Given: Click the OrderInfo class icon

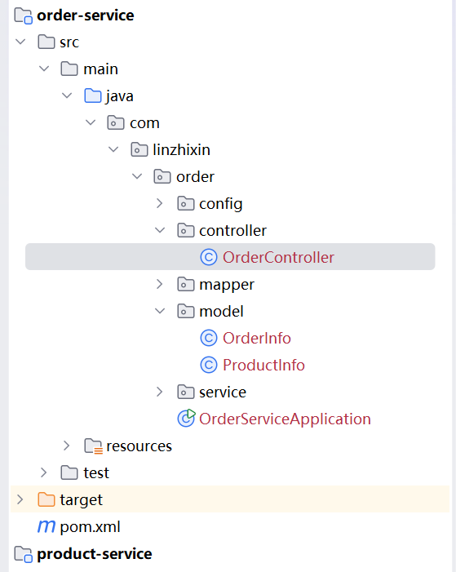Looking at the screenshot, I should [209, 338].
